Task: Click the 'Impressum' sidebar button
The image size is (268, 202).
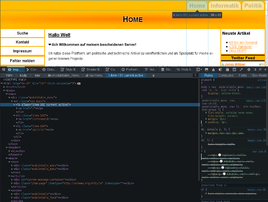Action: [x=22, y=51]
